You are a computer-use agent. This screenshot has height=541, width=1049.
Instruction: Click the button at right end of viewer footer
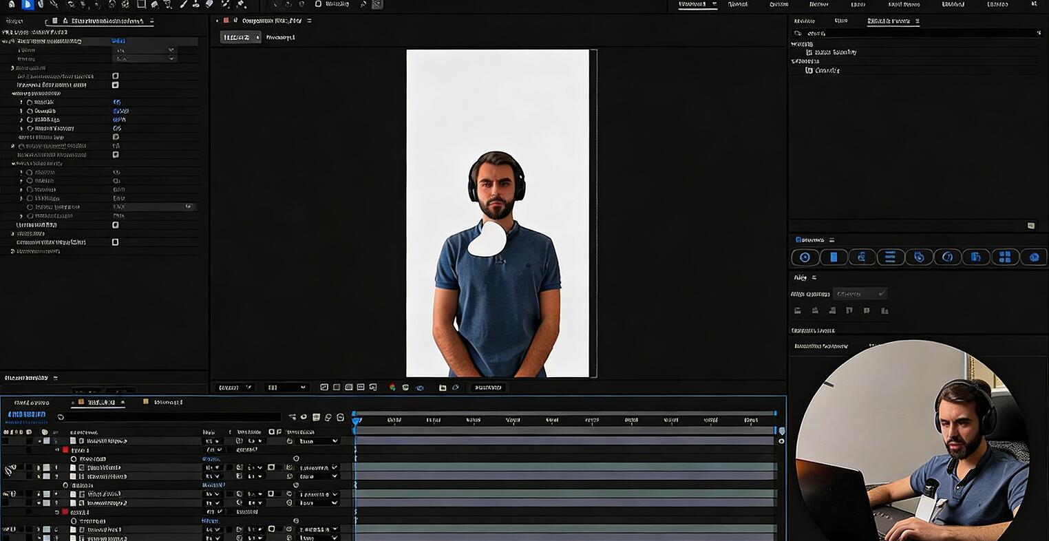(x=488, y=388)
